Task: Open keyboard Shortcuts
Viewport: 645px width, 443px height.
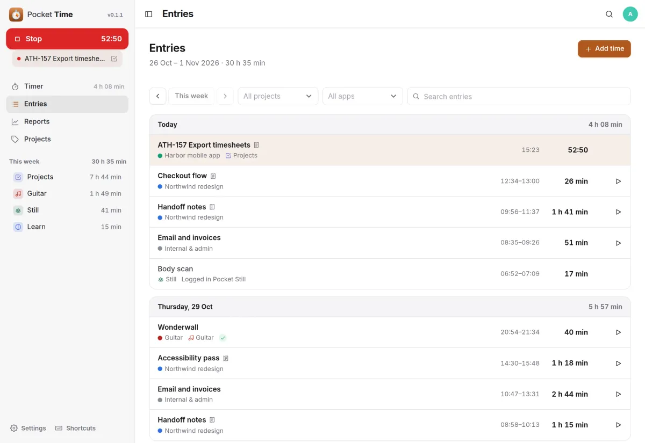Action: point(75,428)
